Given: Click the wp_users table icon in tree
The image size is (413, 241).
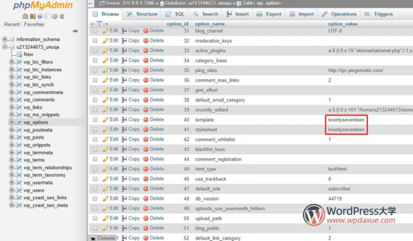Looking at the screenshot, I should [x=19, y=190].
